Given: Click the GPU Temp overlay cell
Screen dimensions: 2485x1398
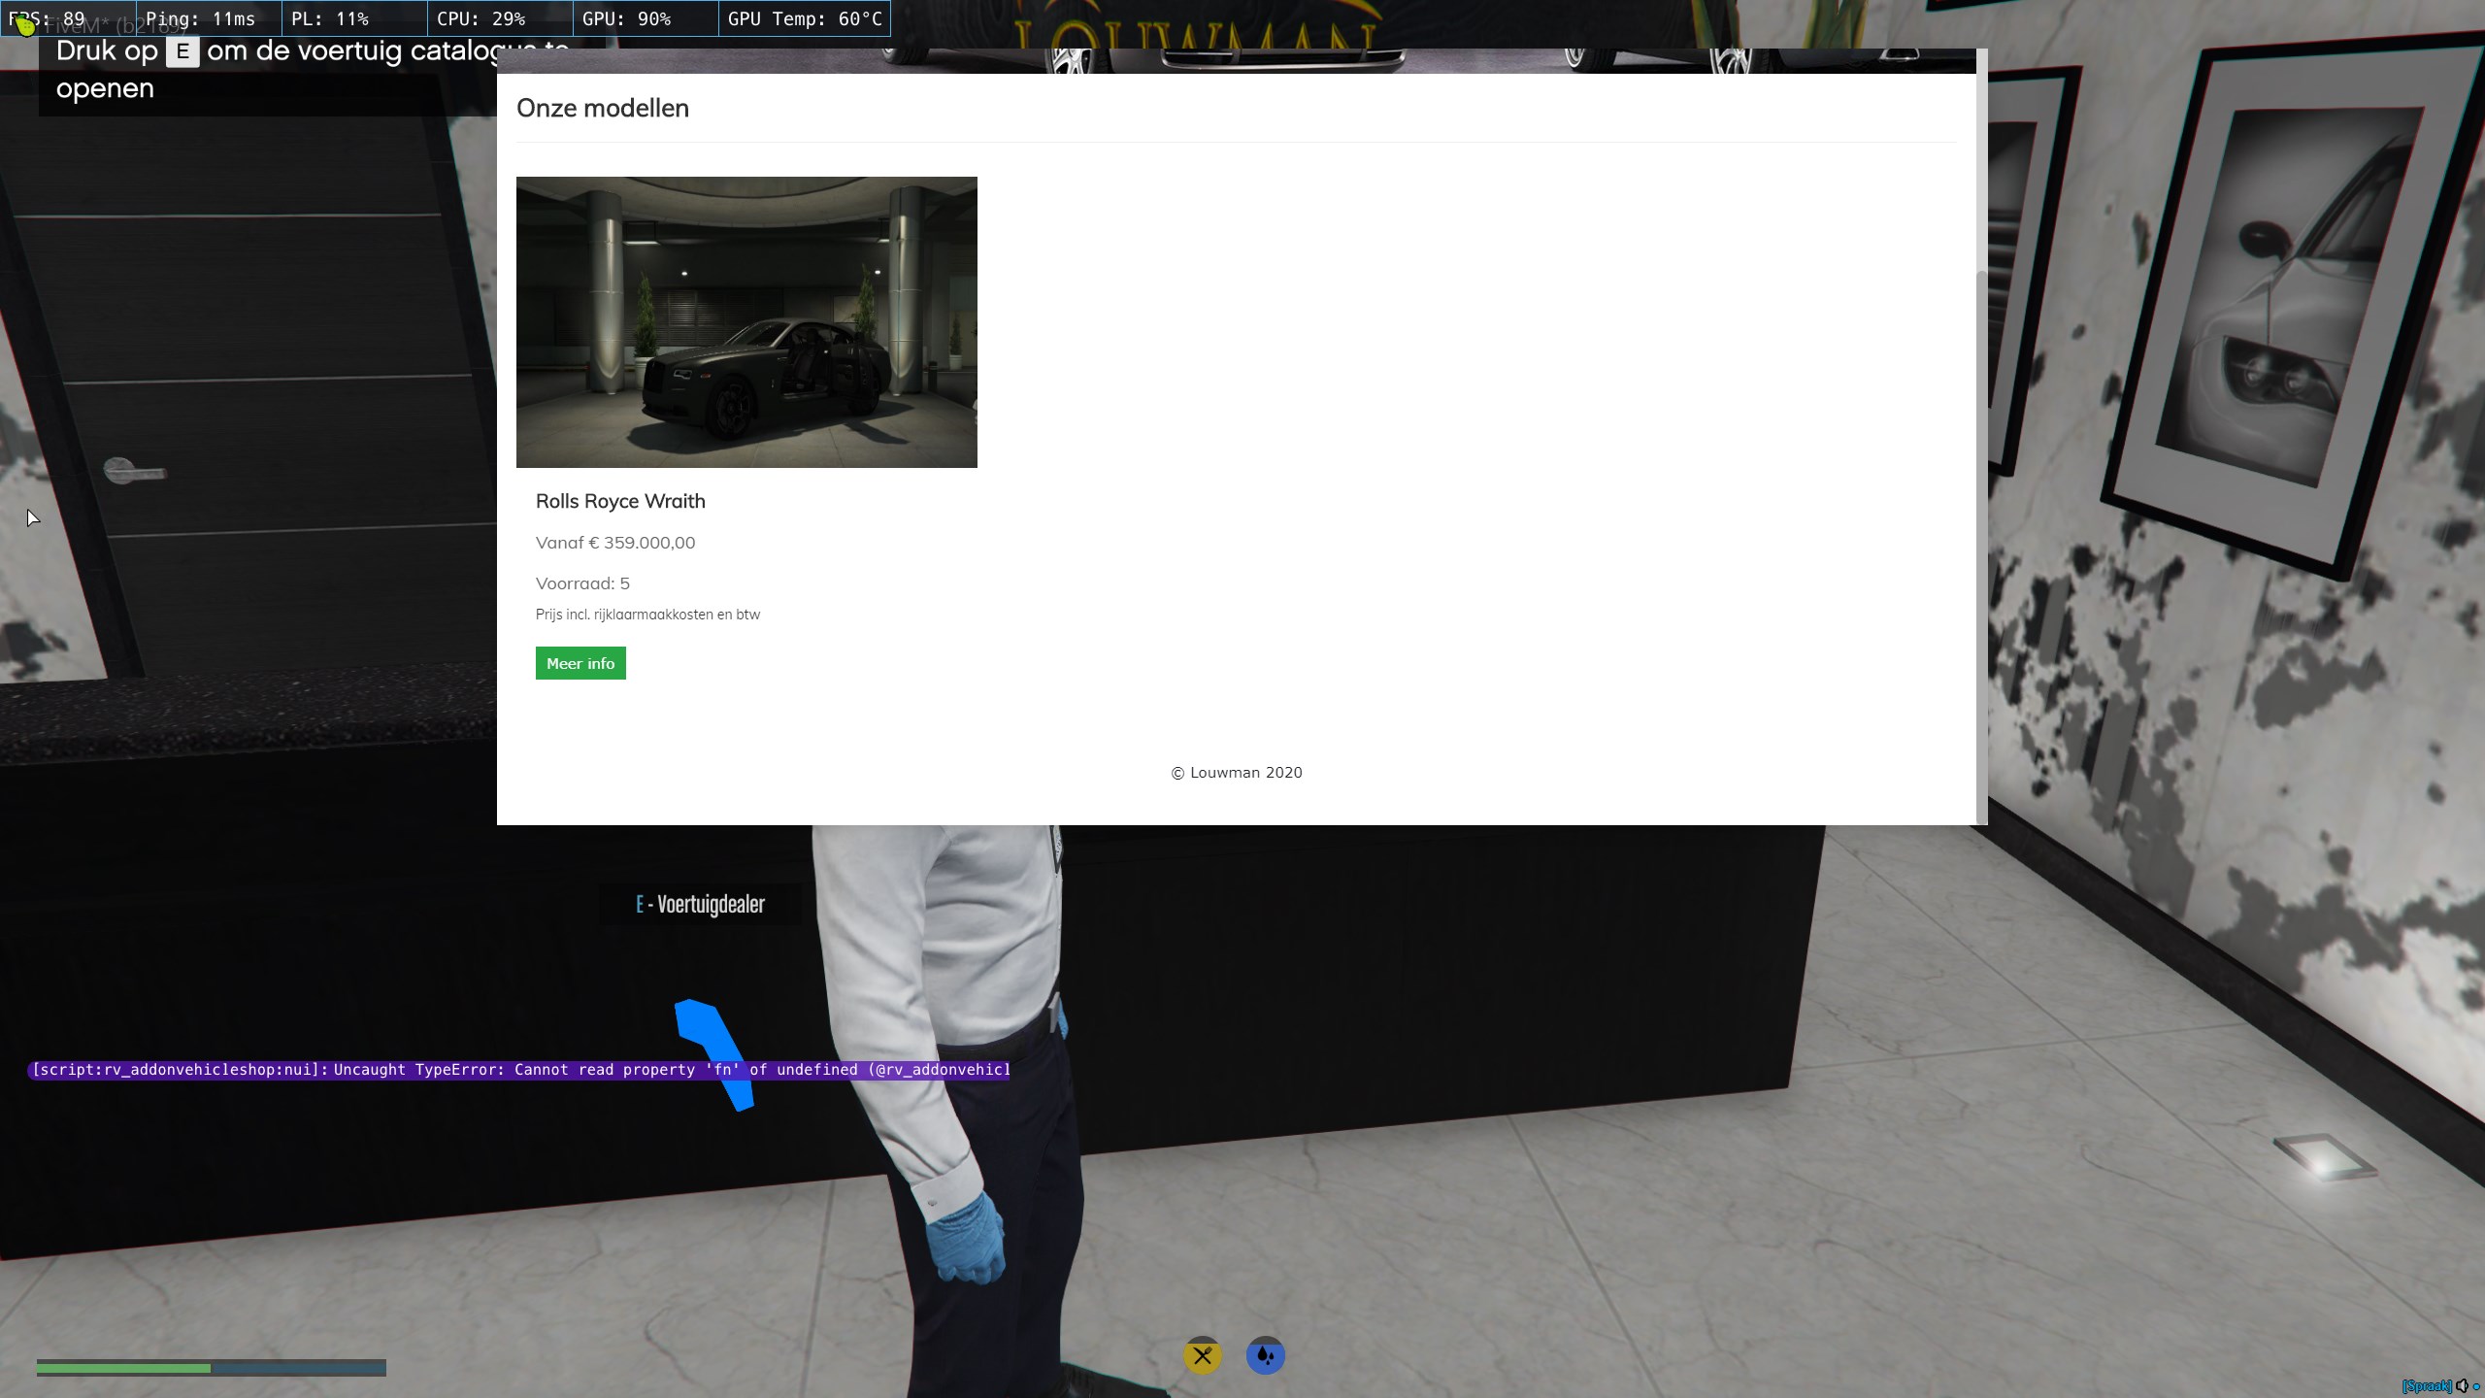Looking at the screenshot, I should coord(804,18).
